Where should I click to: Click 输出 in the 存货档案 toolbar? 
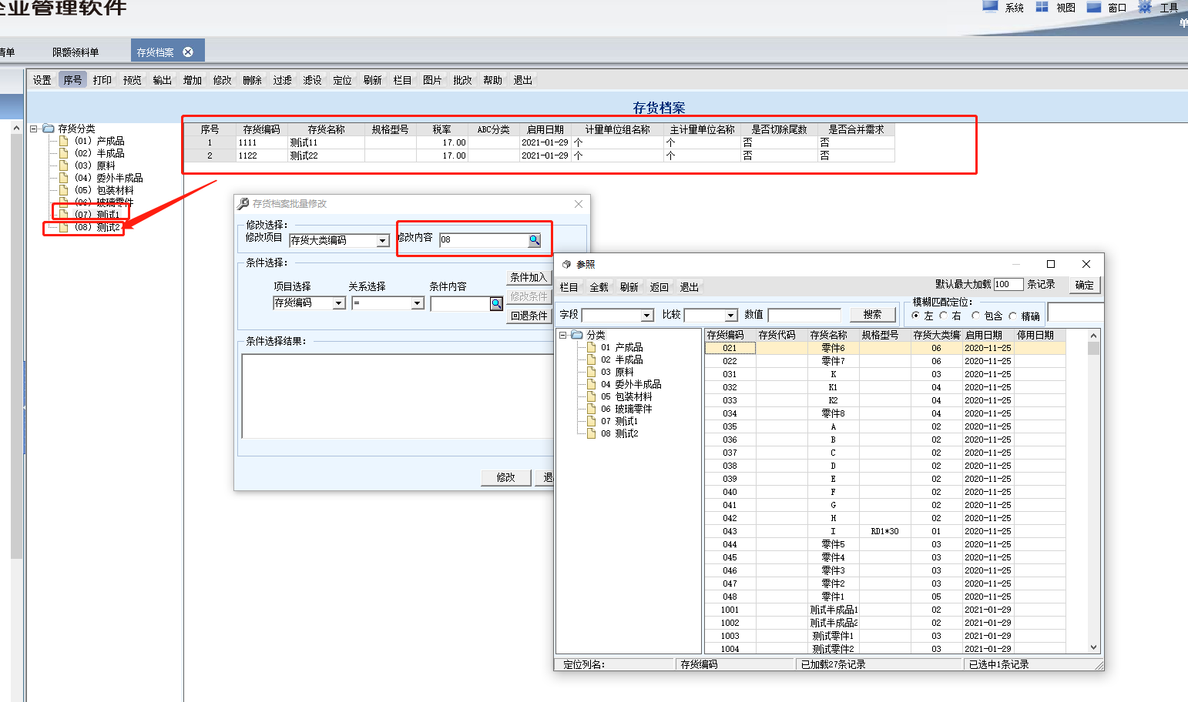(163, 80)
